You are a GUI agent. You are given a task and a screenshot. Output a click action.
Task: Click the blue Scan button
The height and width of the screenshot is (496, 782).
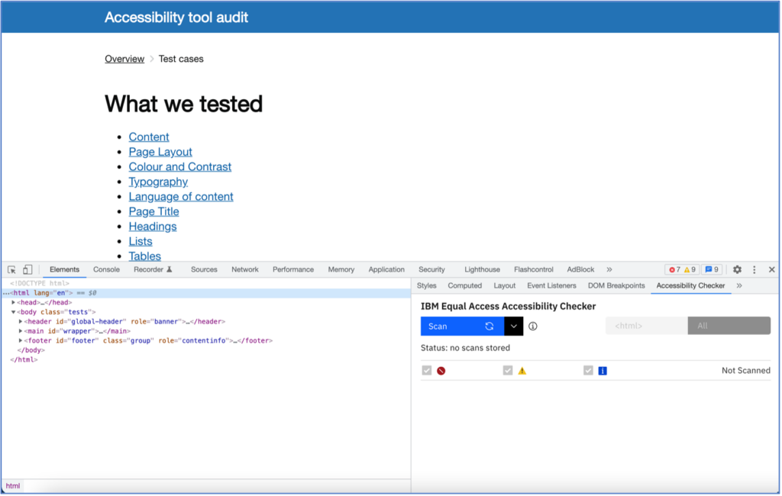pyautogui.click(x=462, y=326)
